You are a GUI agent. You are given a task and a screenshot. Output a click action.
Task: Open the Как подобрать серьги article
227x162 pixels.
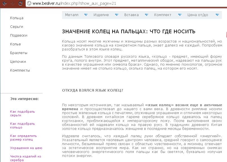pos(23,113)
